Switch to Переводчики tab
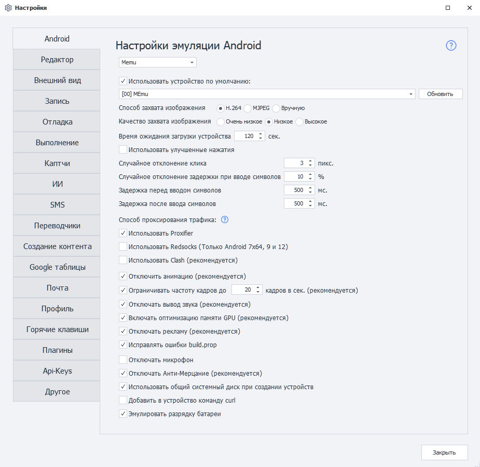Screen dimensions: 480x467 [57, 226]
